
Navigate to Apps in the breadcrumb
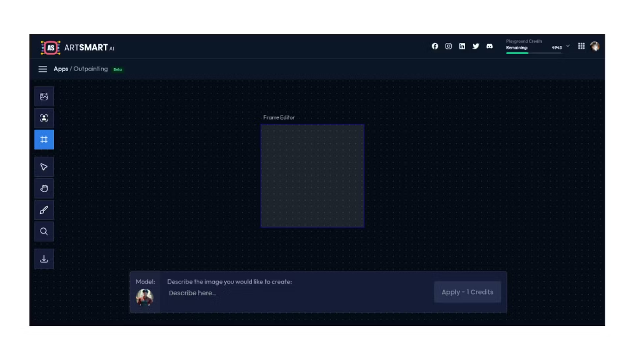(61, 69)
